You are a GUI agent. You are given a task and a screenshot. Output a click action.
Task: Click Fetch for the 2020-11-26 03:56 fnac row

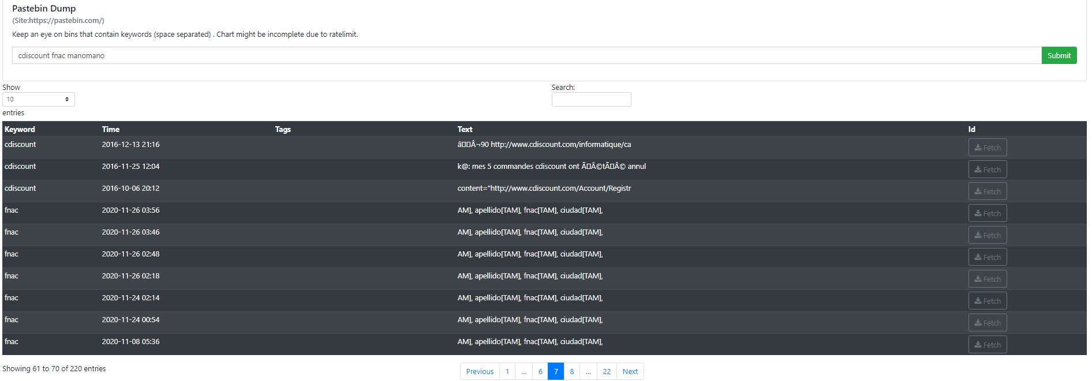(988, 213)
